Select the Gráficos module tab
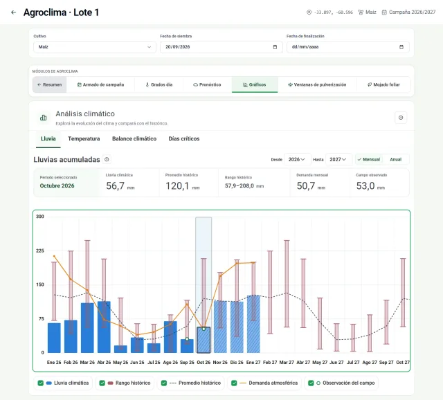Image resolution: width=443 pixels, height=400 pixels. click(255, 84)
